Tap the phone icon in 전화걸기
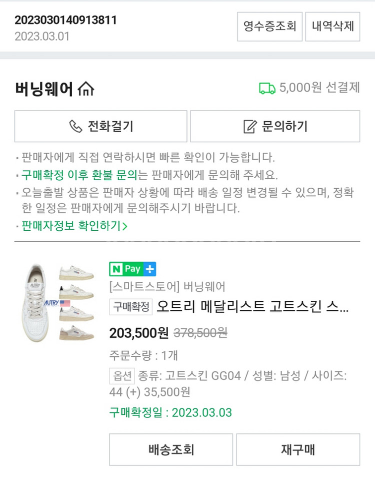The height and width of the screenshot is (478, 375). point(75,127)
